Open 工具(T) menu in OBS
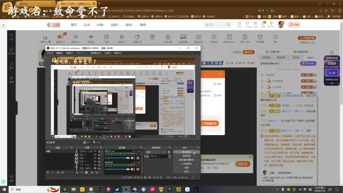Screen dimensions: 343x193 coord(108,53)
